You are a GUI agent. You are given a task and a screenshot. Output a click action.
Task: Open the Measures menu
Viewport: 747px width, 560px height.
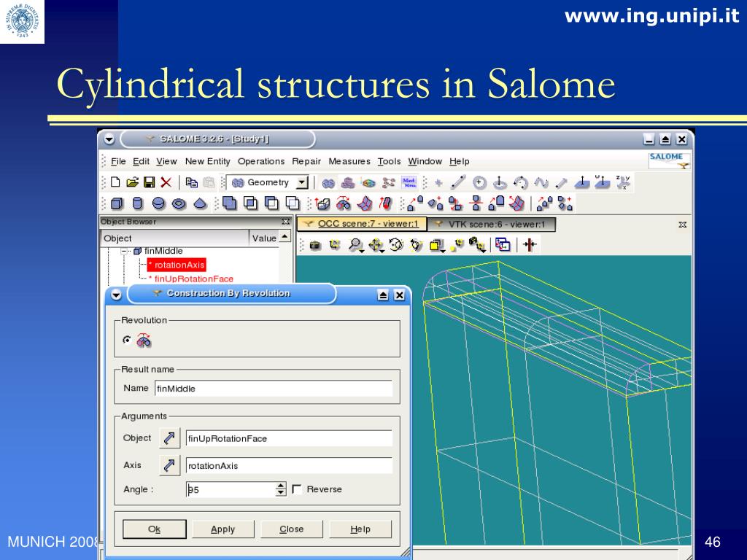tap(349, 161)
